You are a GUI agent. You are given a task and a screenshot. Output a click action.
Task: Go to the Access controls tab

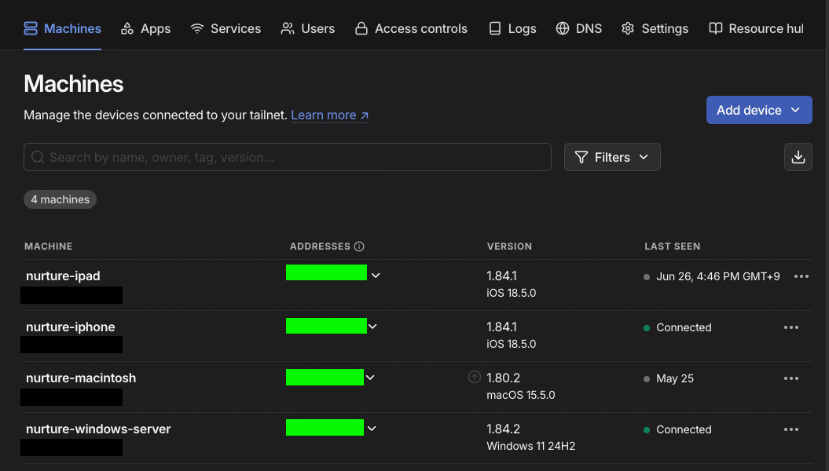click(411, 28)
